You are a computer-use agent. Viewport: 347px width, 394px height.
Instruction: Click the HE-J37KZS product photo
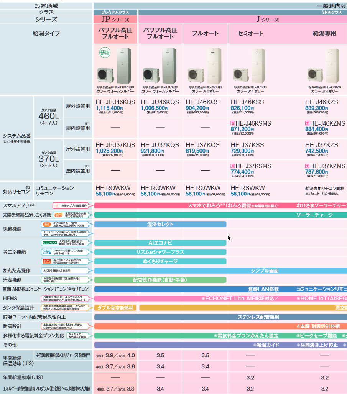pos(324,66)
